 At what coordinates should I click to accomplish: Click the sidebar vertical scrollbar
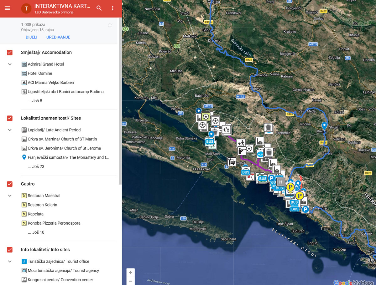click(x=120, y=102)
